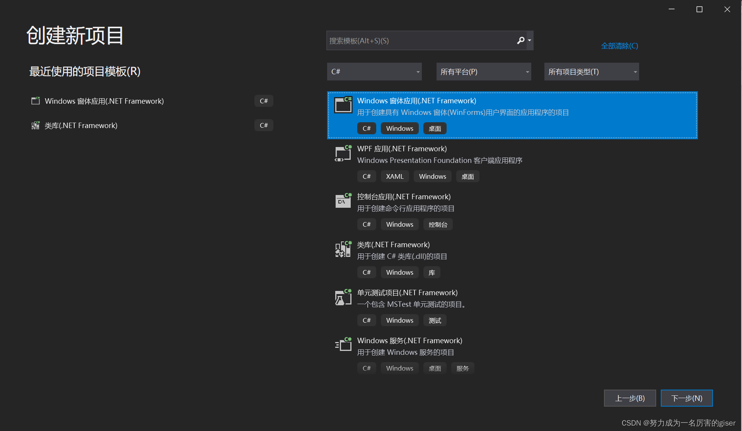Image resolution: width=742 pixels, height=431 pixels.
Task: Click the search magnifier icon
Action: coord(520,41)
